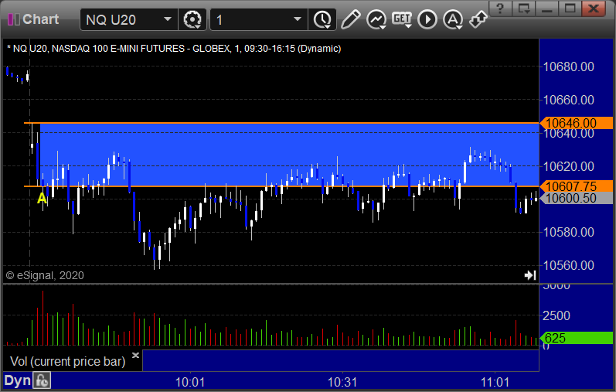Maximize the chart window

click(570, 9)
